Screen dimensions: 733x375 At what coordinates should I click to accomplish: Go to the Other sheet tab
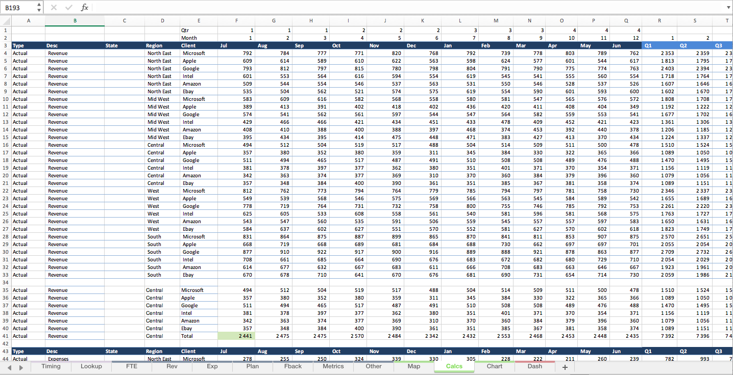(x=374, y=366)
